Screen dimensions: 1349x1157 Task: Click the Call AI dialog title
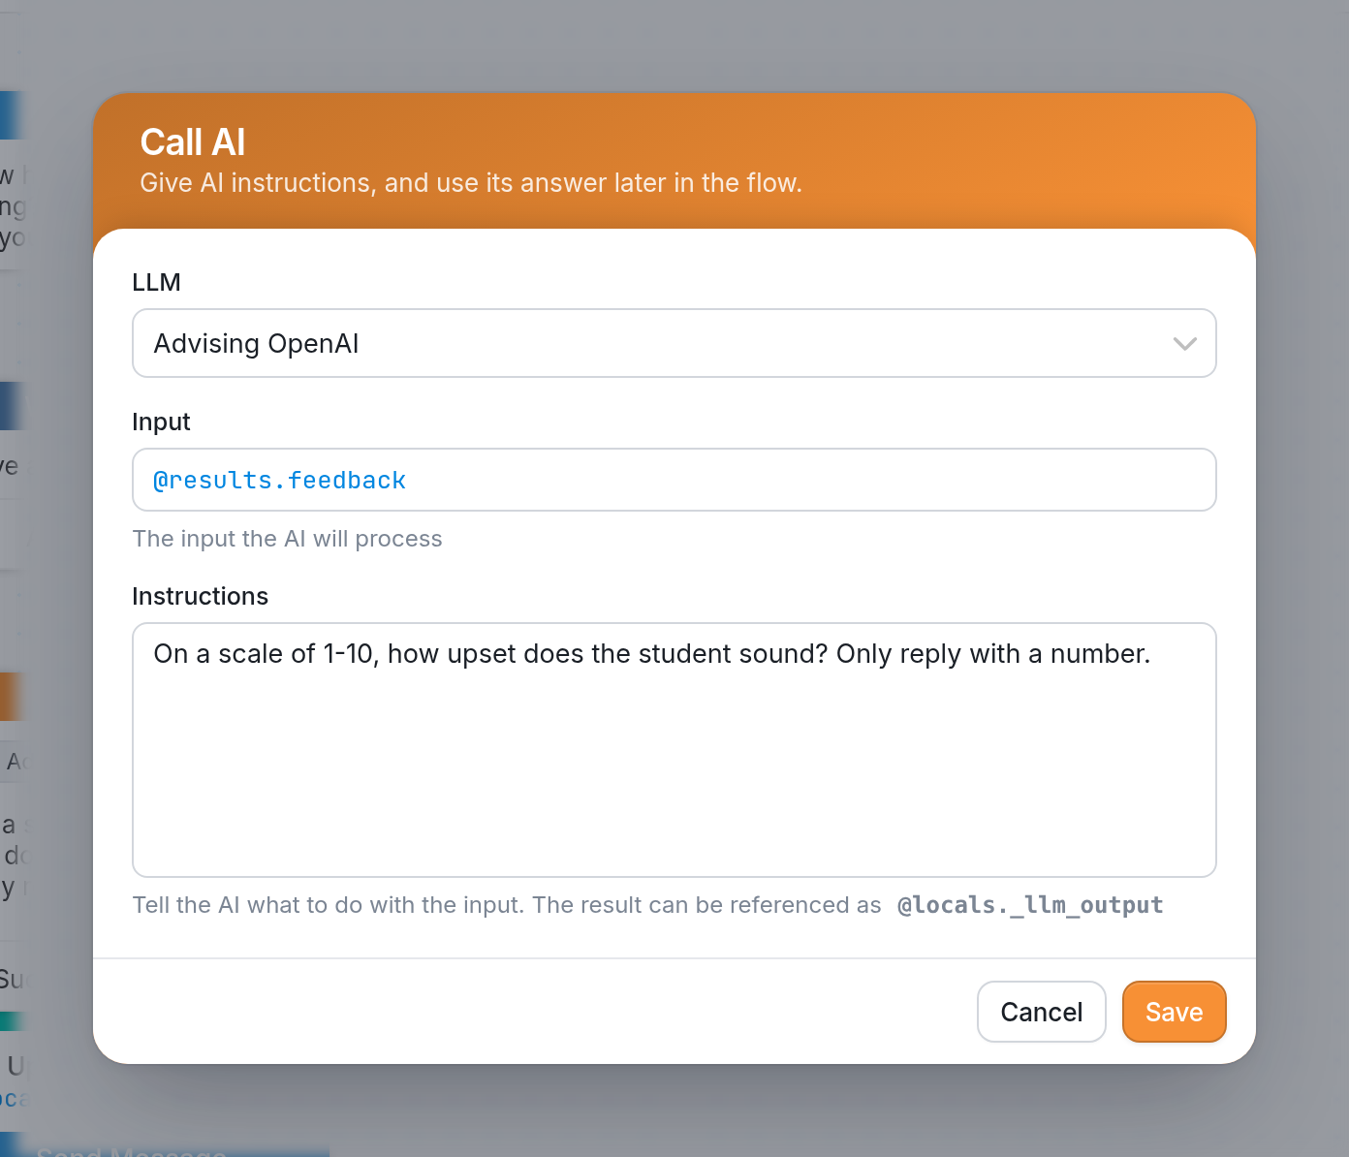pos(193,142)
